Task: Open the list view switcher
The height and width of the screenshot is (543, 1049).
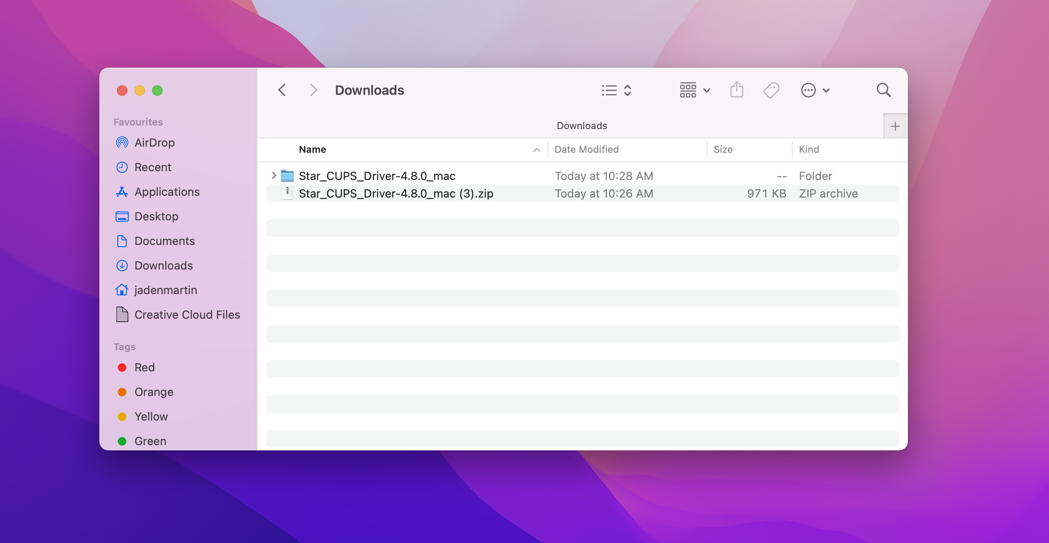Action: coord(616,90)
